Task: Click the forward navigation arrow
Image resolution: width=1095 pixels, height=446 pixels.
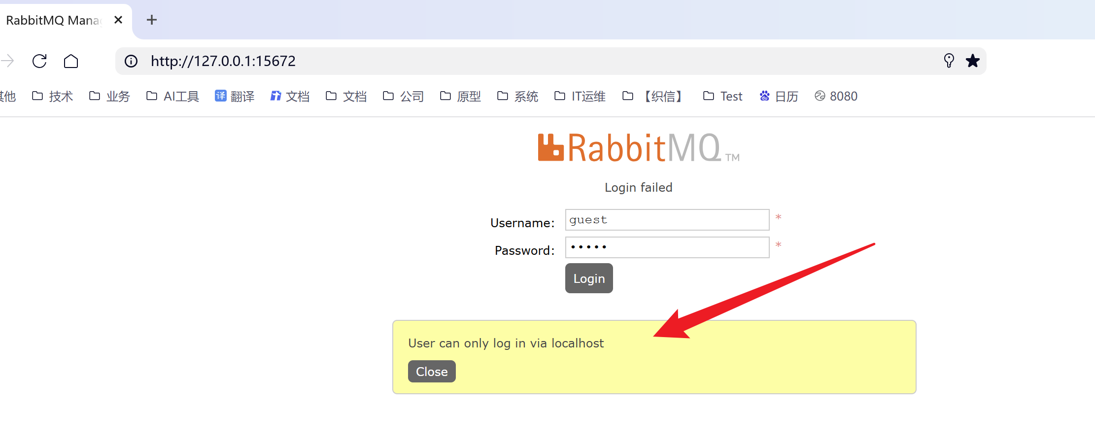Action: (x=7, y=61)
